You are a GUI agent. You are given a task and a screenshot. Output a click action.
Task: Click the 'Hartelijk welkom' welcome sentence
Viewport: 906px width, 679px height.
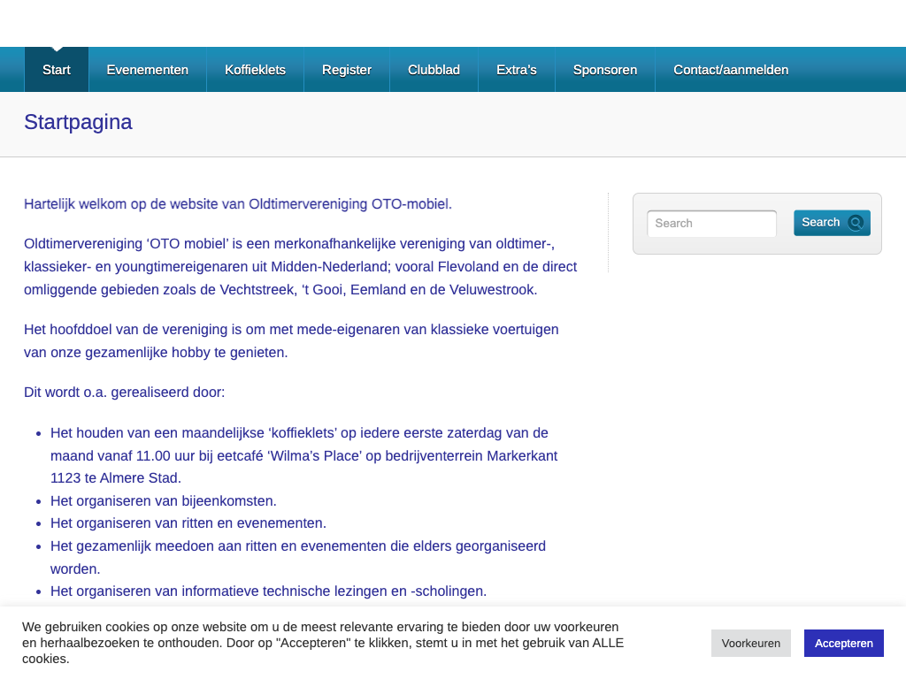pos(238,204)
